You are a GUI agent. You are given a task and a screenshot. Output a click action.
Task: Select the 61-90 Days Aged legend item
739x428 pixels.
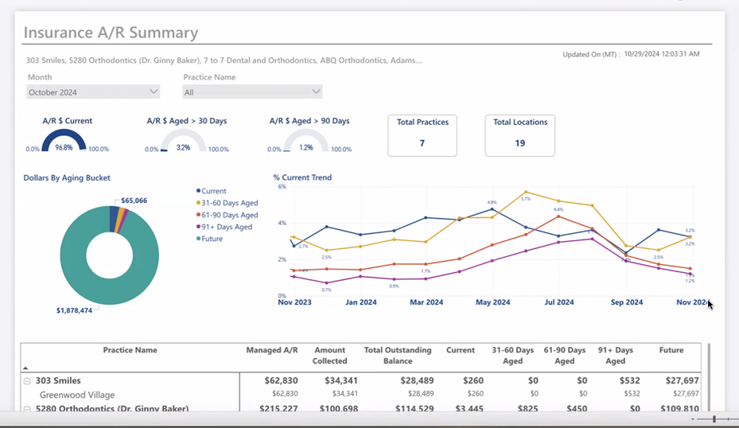pos(228,215)
